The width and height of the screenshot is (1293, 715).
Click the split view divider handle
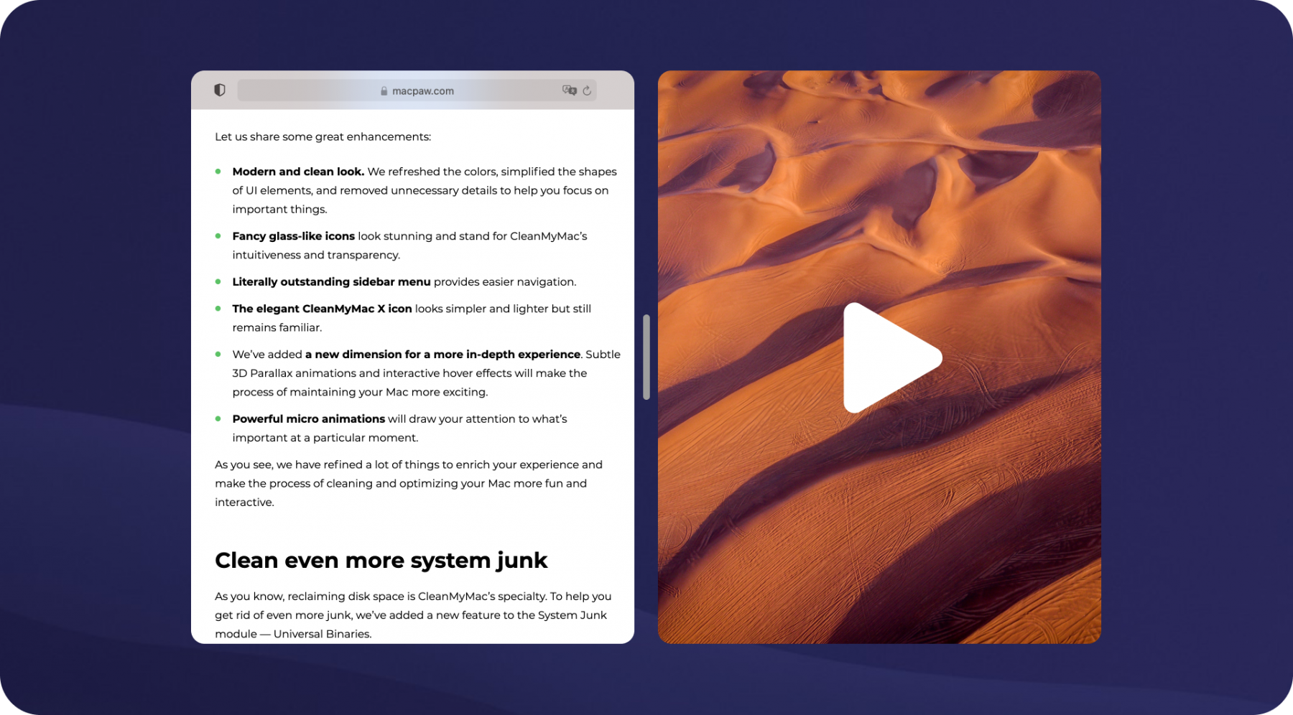tap(646, 357)
